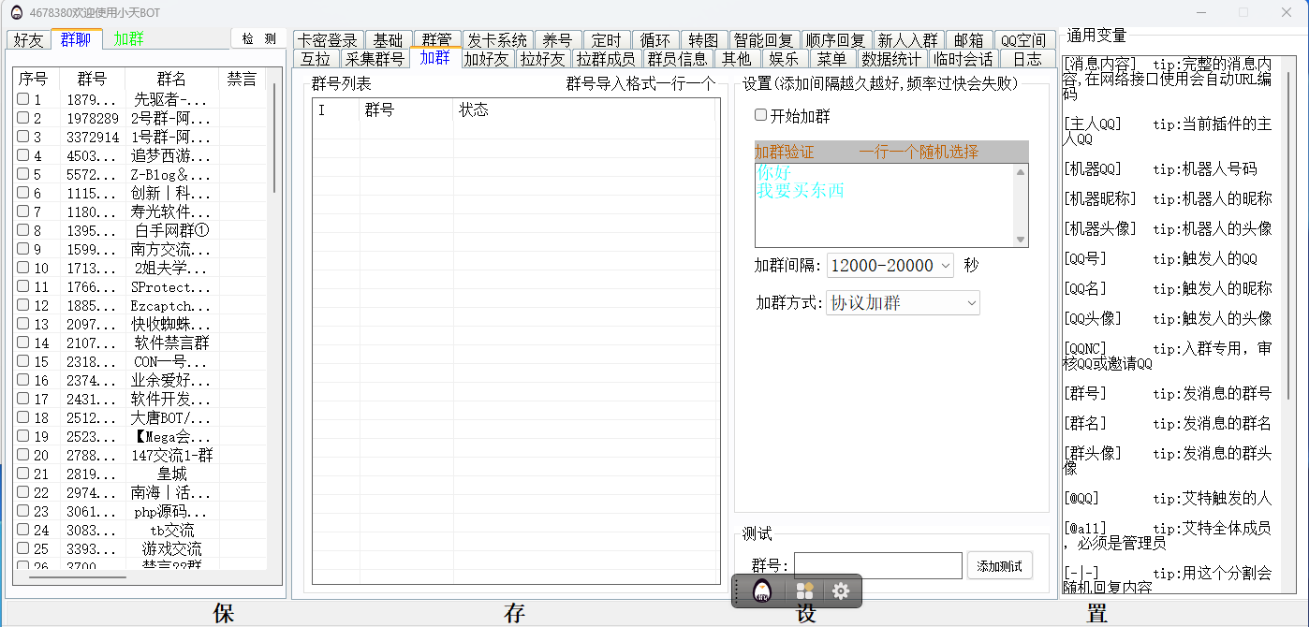The height and width of the screenshot is (627, 1309).
Task: Click the scroll-down arrow in 加群验证 textbox
Action: click(x=1021, y=240)
